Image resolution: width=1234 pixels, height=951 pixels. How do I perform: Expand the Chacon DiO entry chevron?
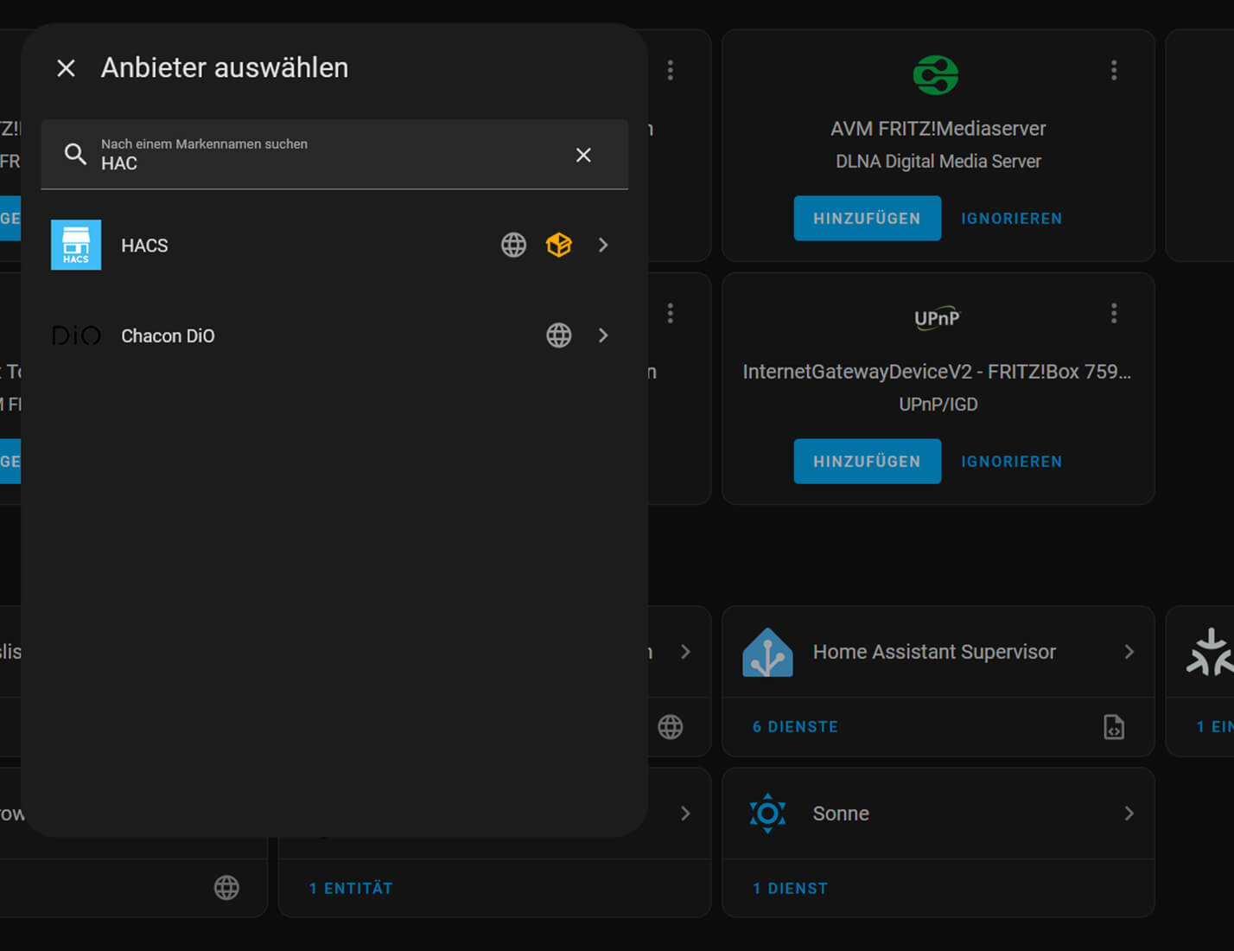pyautogui.click(x=603, y=335)
